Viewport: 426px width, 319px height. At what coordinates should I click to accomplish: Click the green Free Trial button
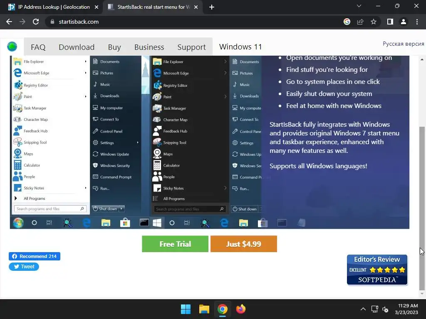tap(175, 244)
